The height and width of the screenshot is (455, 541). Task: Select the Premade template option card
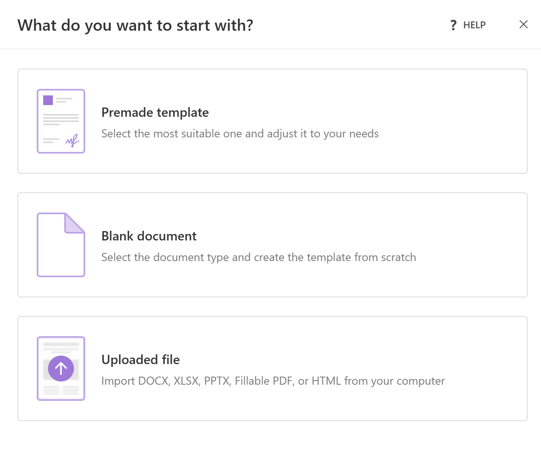pos(270,121)
